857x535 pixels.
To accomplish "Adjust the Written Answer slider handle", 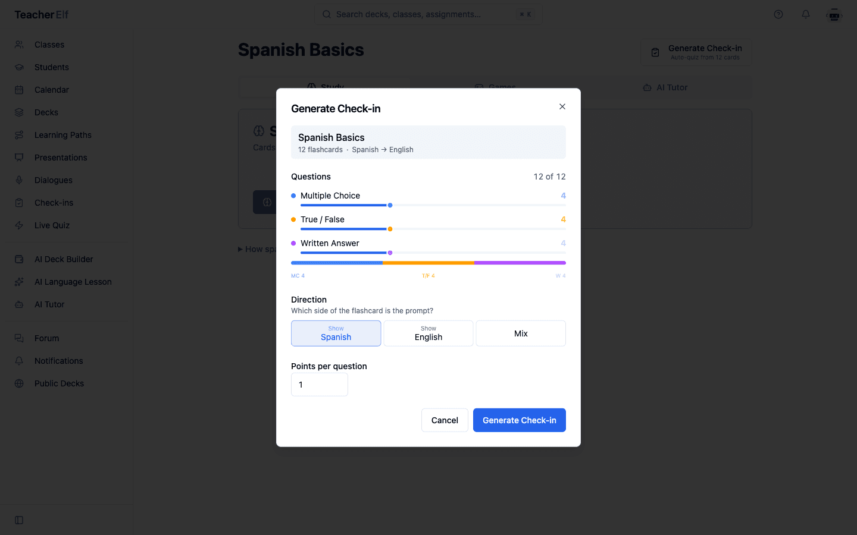I will pyautogui.click(x=390, y=253).
